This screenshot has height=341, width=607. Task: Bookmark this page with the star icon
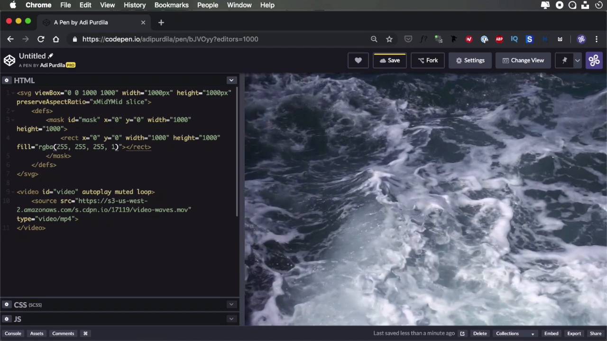click(389, 39)
